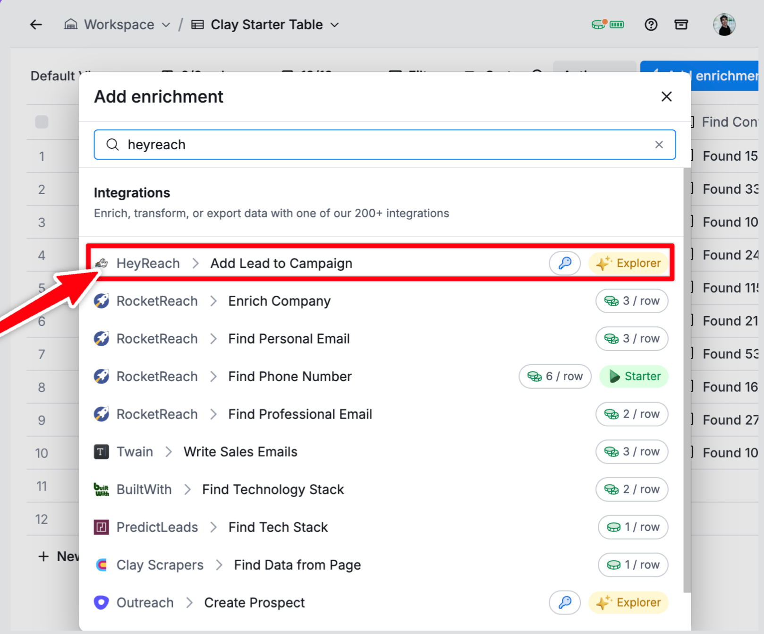Click the 3 / row cost on Enrich Company
This screenshot has width=764, height=634.
click(632, 301)
